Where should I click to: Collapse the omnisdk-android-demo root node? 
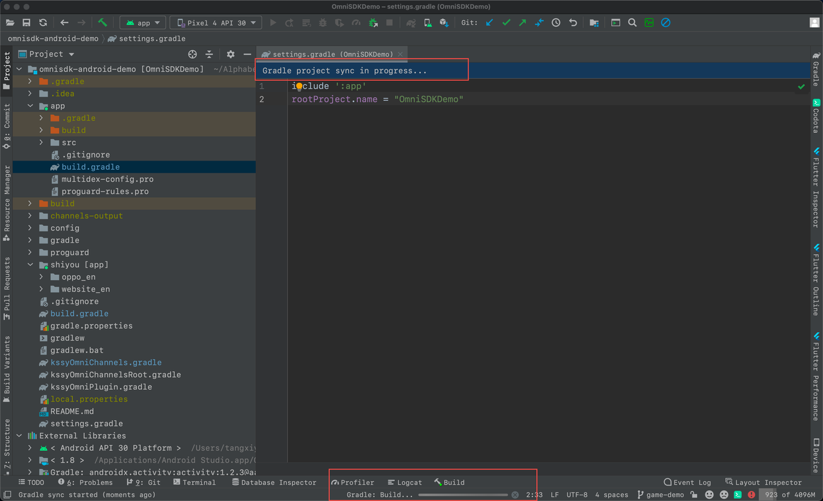click(18, 69)
